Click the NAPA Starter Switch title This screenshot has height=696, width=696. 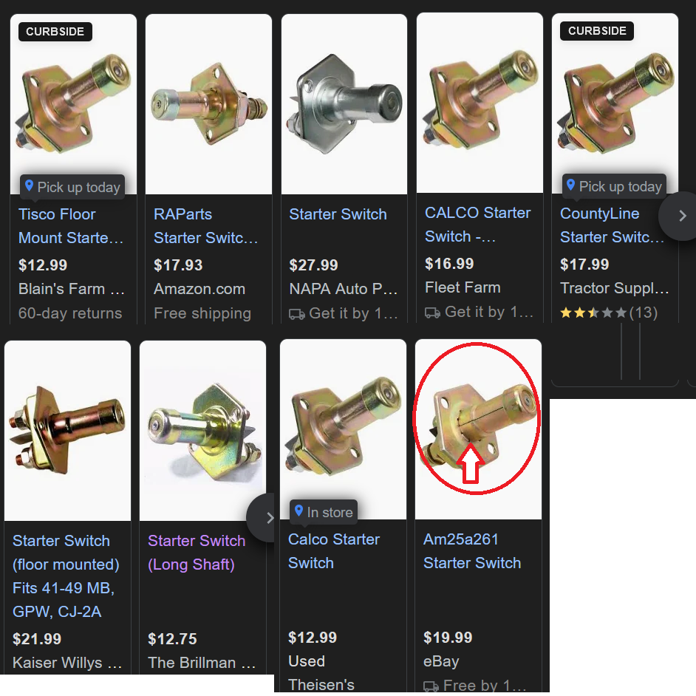338,214
